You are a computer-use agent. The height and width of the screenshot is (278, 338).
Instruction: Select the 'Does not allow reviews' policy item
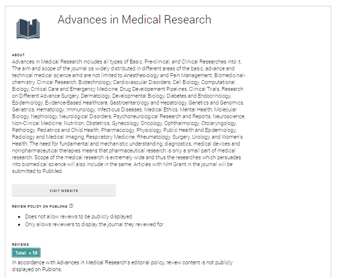click(x=78, y=216)
